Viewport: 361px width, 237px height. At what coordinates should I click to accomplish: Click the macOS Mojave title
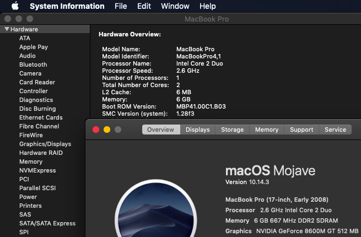click(270, 171)
